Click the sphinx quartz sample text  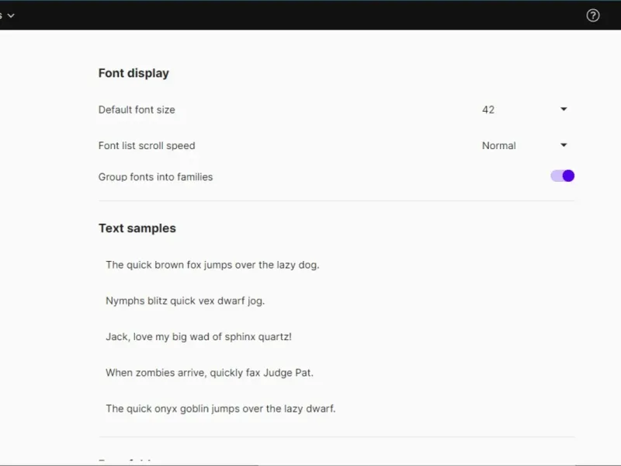coord(198,336)
